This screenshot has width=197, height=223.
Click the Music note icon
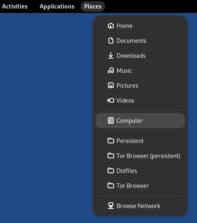(111, 71)
